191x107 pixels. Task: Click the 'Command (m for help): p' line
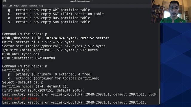coord(24,34)
